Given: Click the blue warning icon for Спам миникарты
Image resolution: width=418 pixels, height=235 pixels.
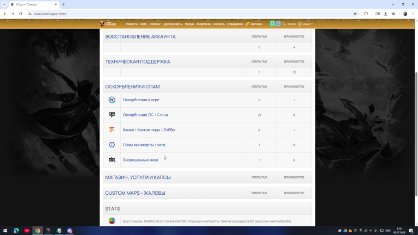Looking at the screenshot, I should (x=112, y=145).
